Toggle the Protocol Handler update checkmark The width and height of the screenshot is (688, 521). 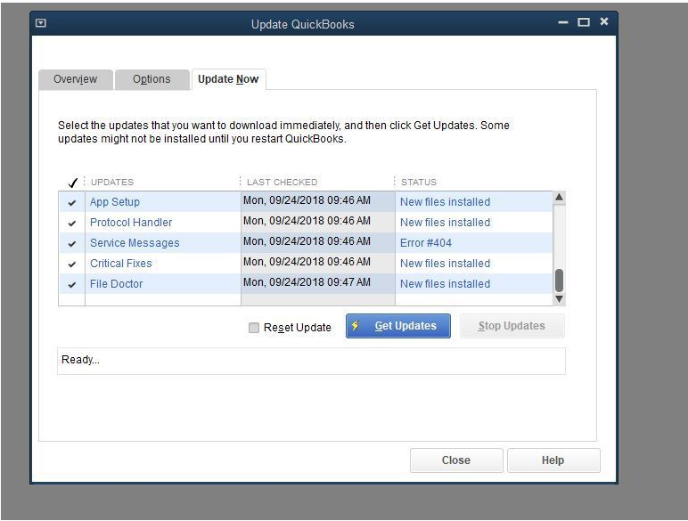coord(72,224)
